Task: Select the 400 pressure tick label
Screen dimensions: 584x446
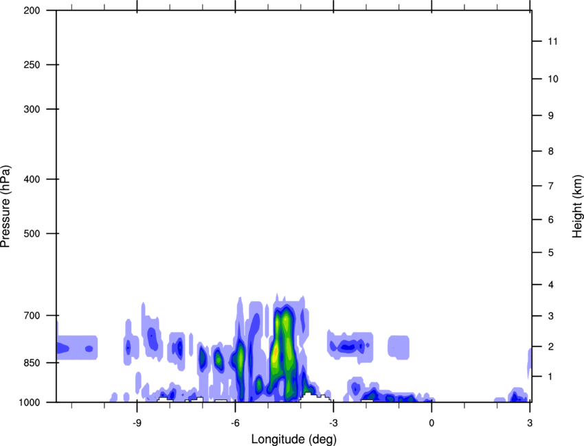Action: click(x=32, y=179)
